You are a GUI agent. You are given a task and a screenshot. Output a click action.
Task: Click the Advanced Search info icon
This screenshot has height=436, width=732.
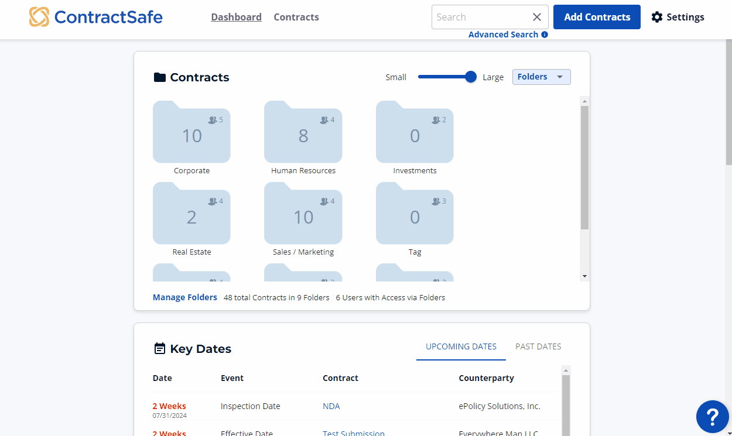tap(545, 35)
